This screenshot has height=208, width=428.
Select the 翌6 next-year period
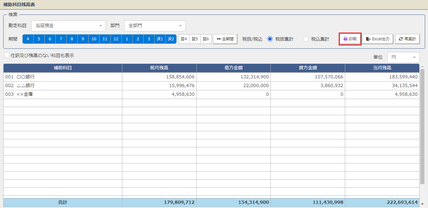[x=206, y=39]
